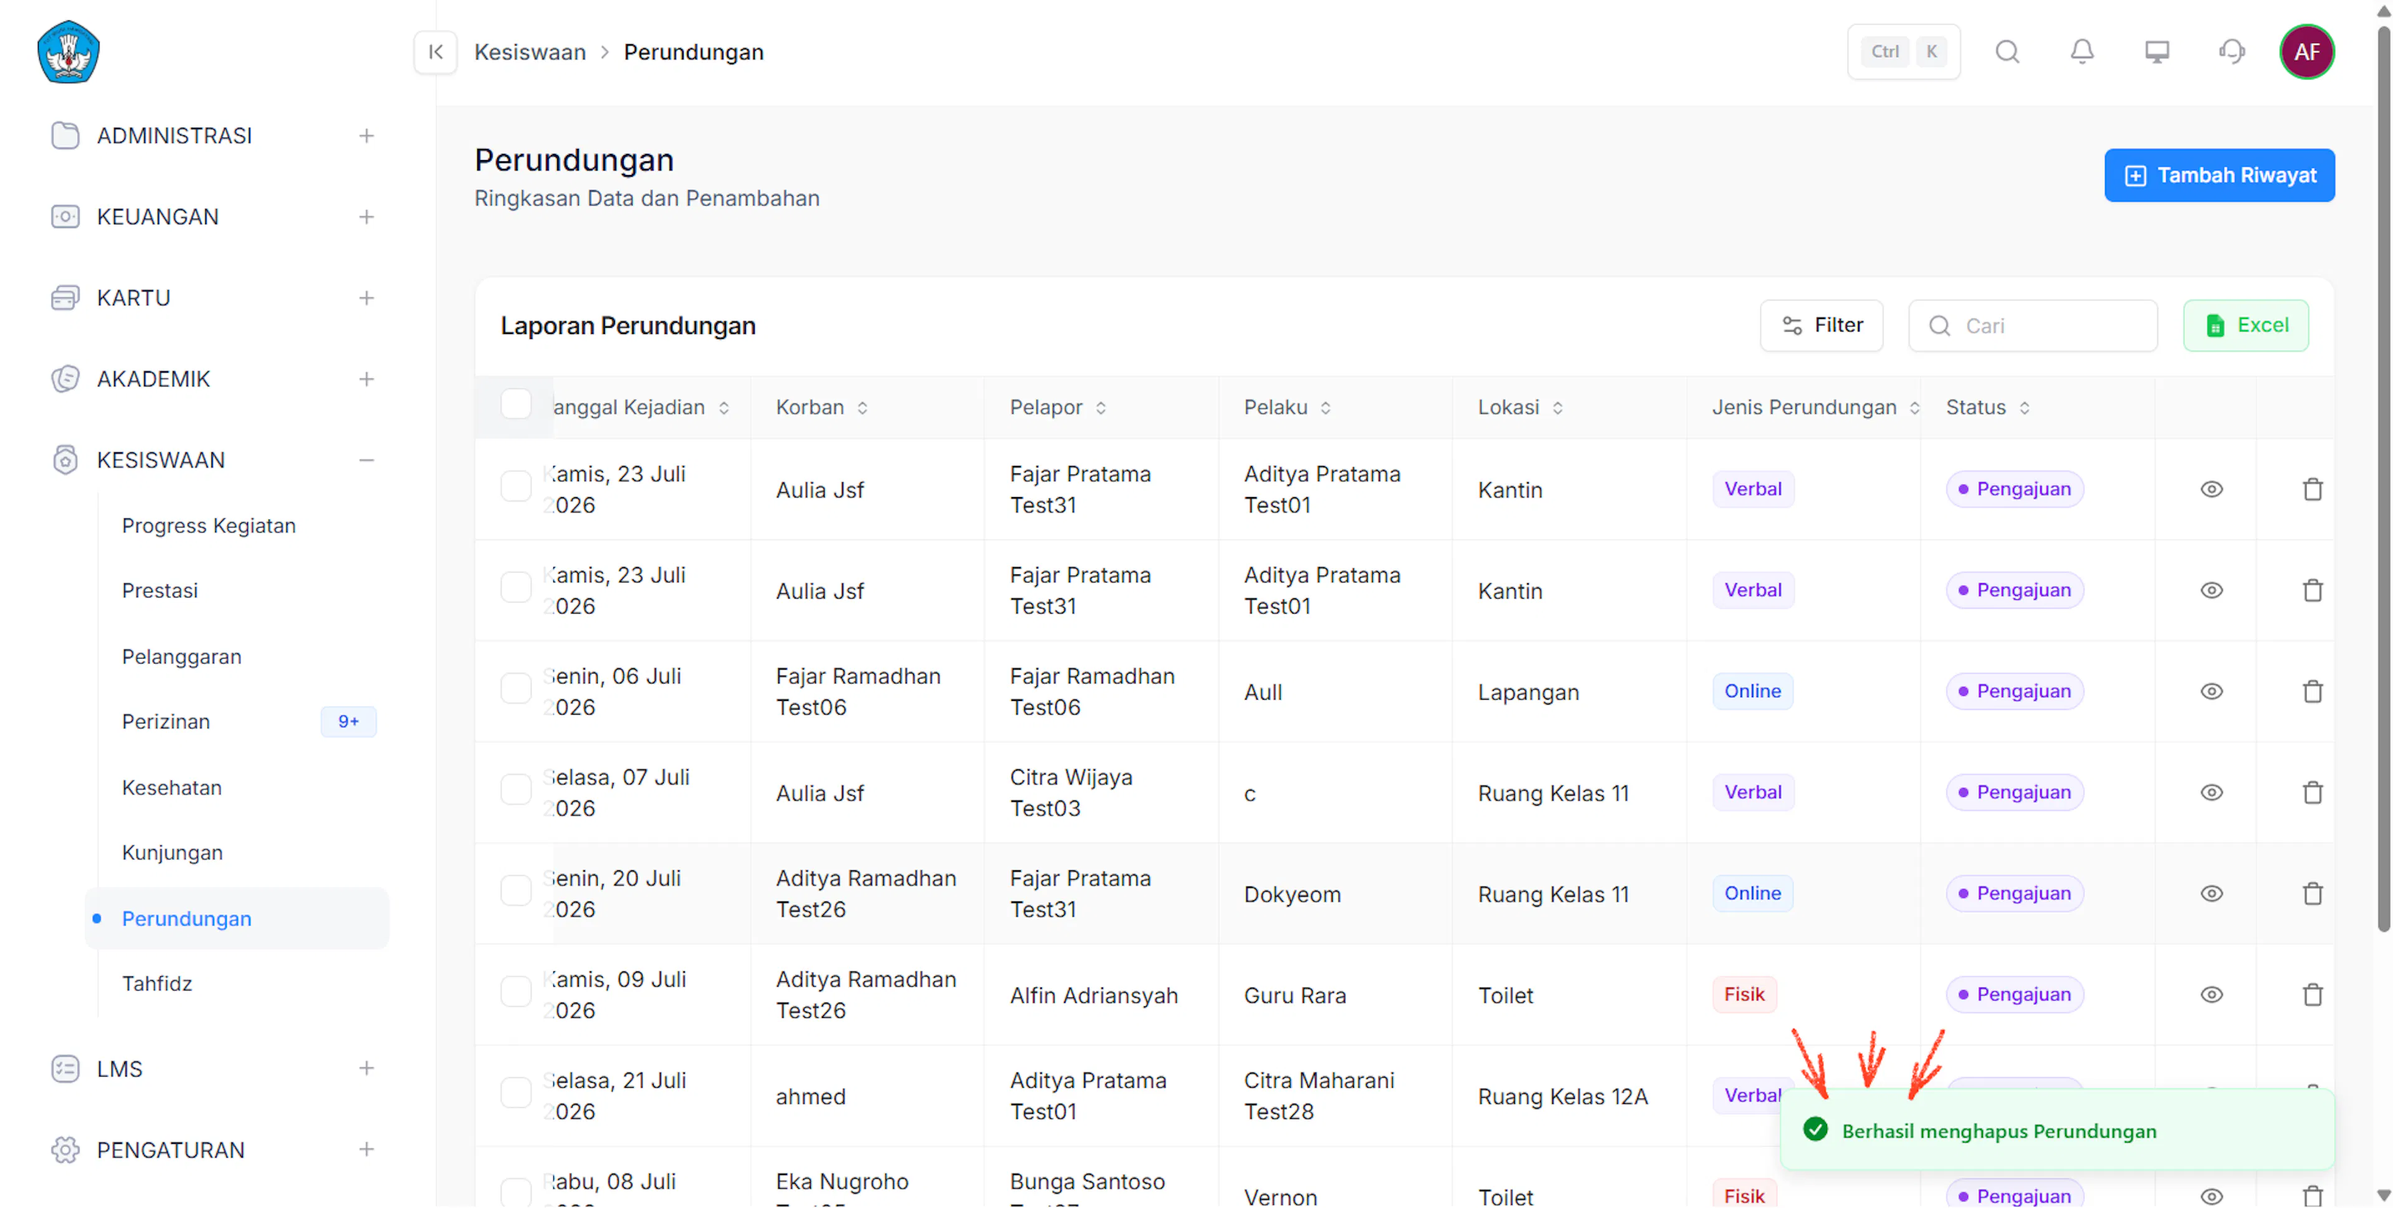The height and width of the screenshot is (1208, 2393).
Task: Expand the KEUANGAN menu
Action: 366,217
